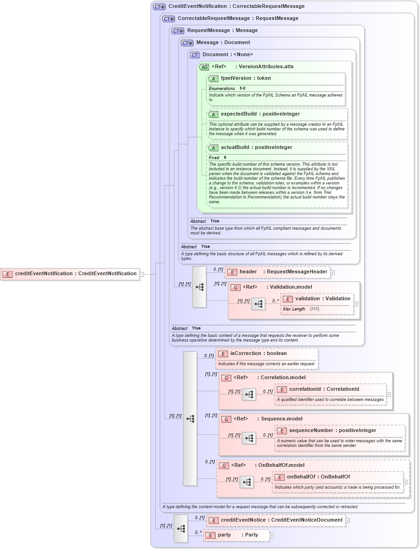Click 'Fixed 8' under actualBuild
The image size is (420, 549).
pos(217,158)
